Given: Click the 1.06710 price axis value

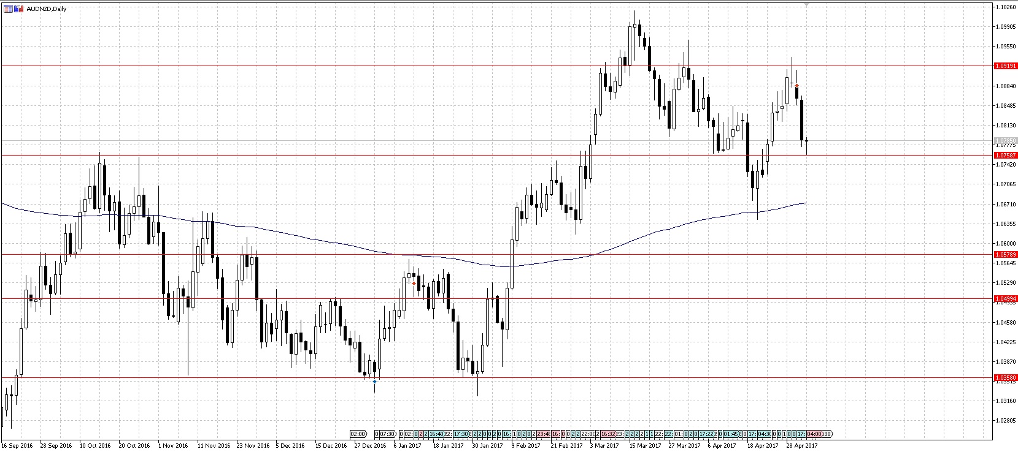Looking at the screenshot, I should [x=1006, y=204].
